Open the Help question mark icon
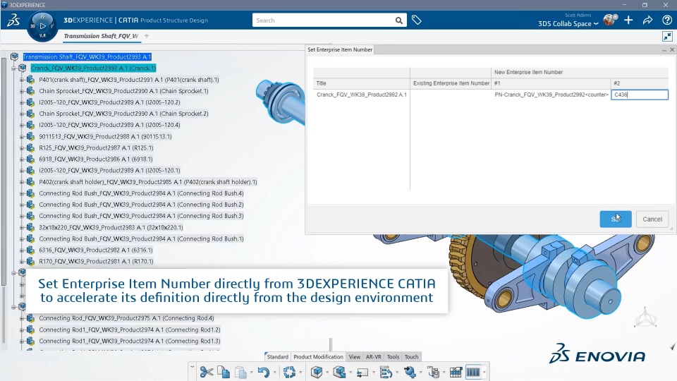Viewport: 677px width, 381px height. pyautogui.click(x=666, y=20)
